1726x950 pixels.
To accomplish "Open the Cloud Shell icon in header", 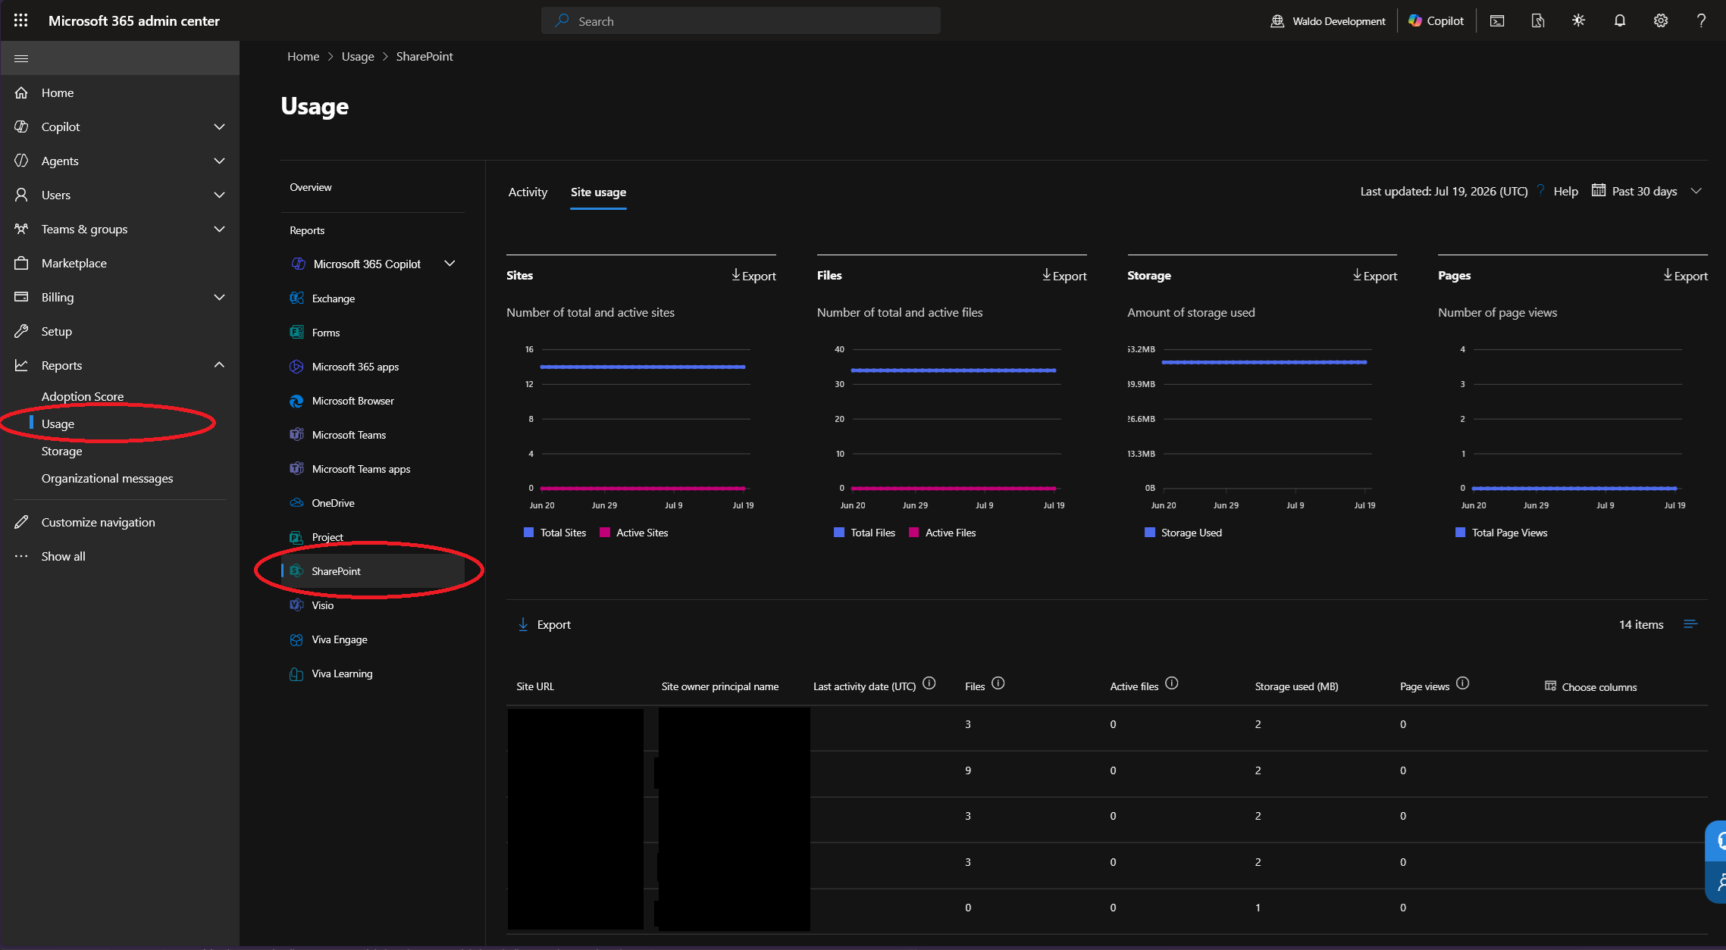I will [1497, 20].
